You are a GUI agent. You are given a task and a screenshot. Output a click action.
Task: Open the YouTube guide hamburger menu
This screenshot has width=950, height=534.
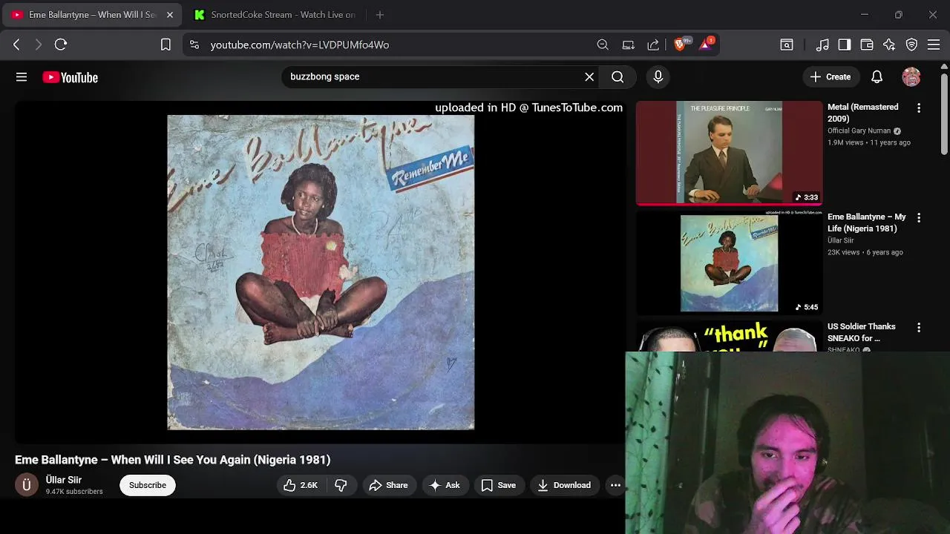22,77
